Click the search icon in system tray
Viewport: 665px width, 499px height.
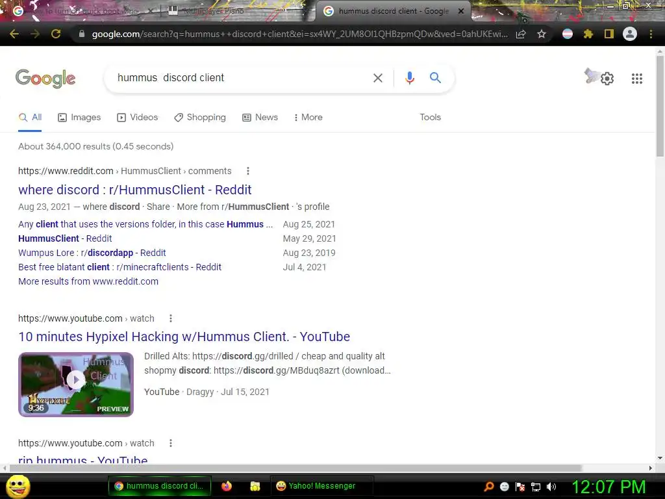[x=489, y=487]
